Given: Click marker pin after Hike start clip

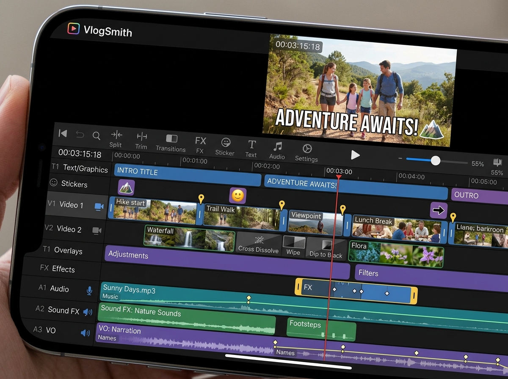Looking at the screenshot, I should [x=201, y=199].
